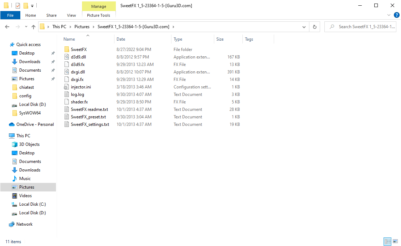401x246 pixels.
Task: Open the Picture Tools tab
Action: coord(98,15)
